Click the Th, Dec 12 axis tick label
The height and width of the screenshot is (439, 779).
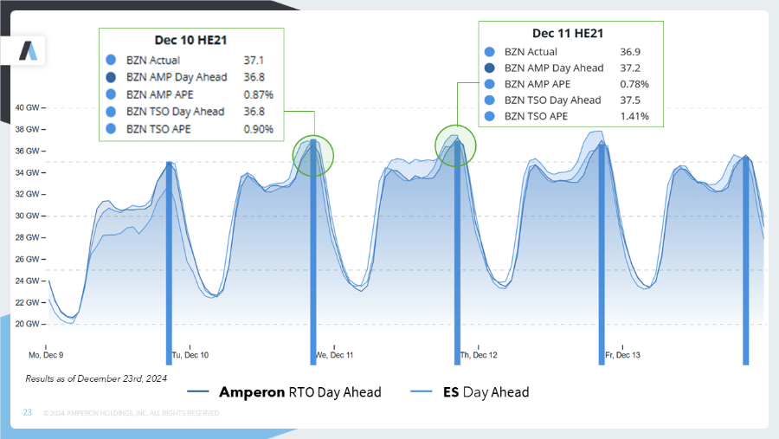(479, 355)
